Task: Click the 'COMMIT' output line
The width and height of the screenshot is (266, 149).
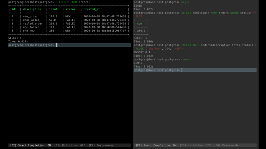Action: [x=139, y=63]
